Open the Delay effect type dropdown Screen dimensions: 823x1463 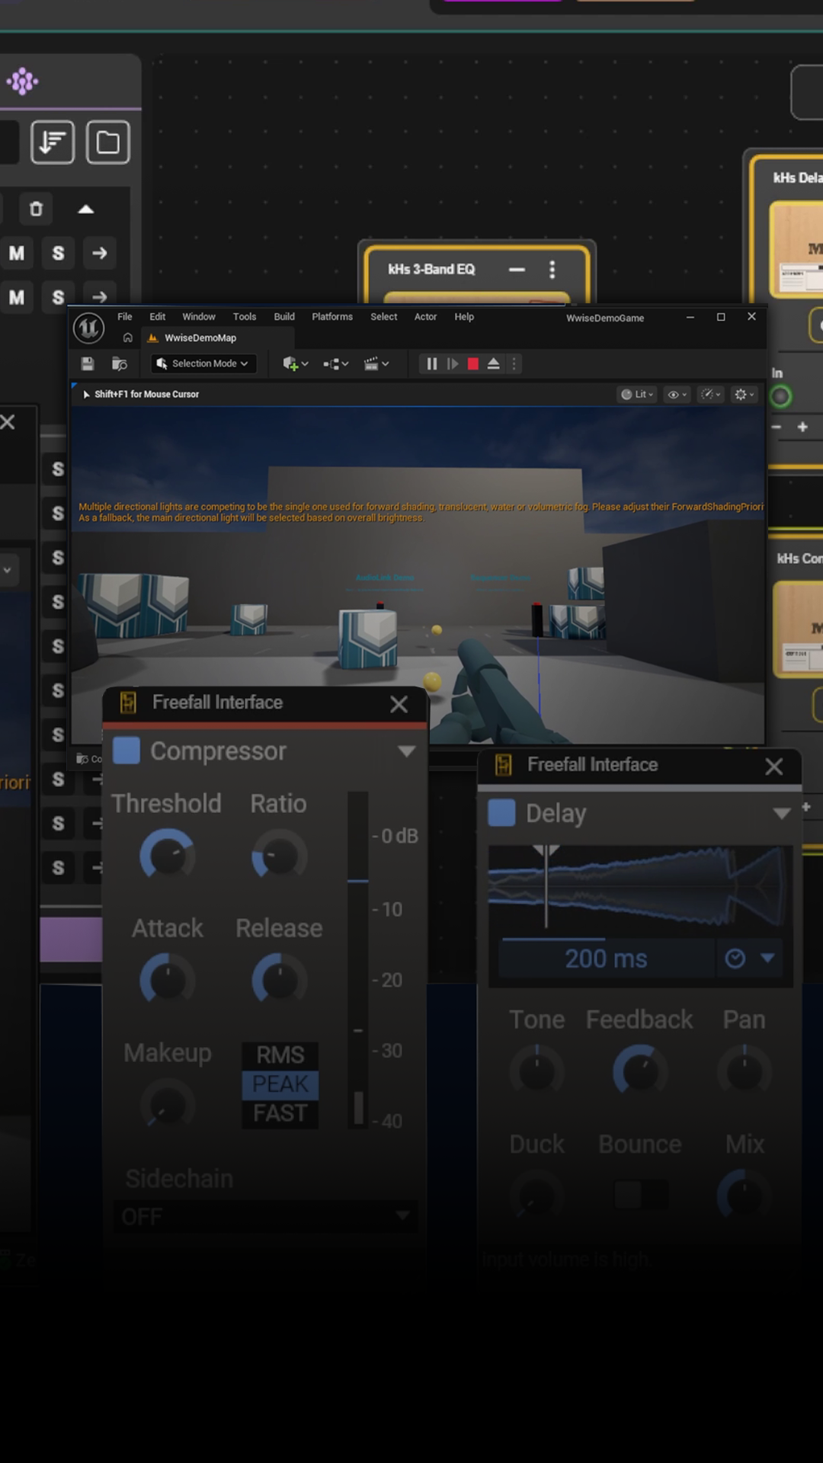coord(781,814)
